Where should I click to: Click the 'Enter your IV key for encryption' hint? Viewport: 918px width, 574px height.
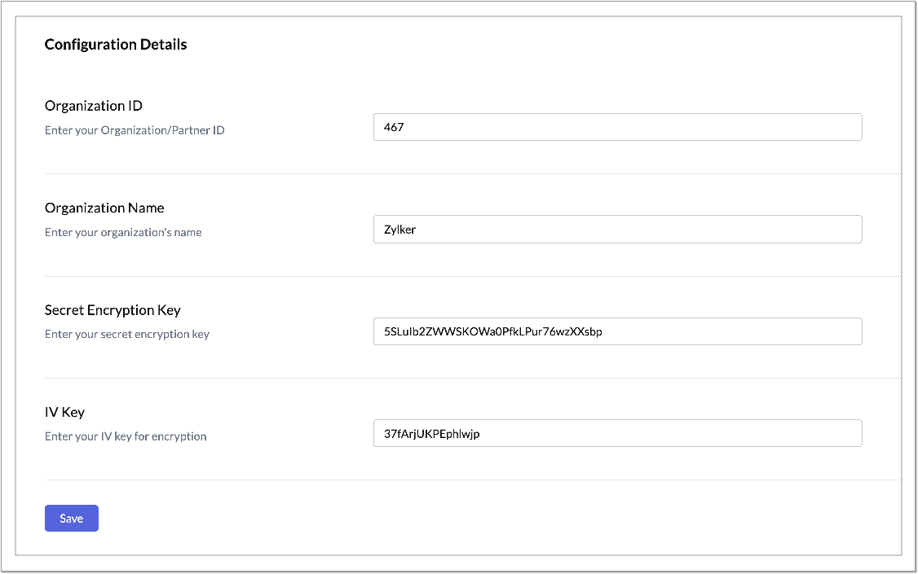[126, 436]
